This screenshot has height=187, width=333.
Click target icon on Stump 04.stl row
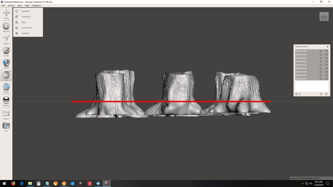(x=320, y=61)
